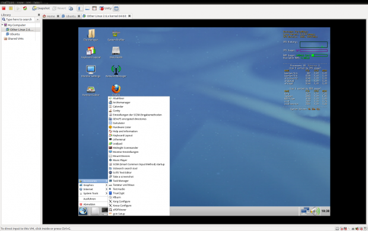Image resolution: width=368 pixels, height=231 pixels.
Task: Click guest volume speaker icon
Action: (315, 211)
